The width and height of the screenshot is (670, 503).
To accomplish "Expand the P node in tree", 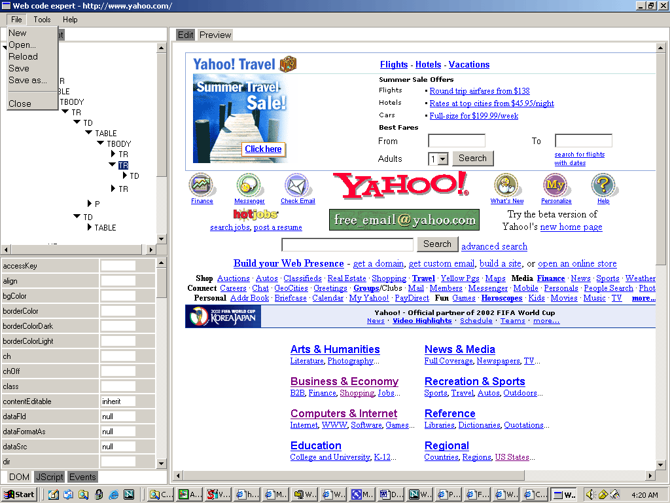I will (x=89, y=203).
